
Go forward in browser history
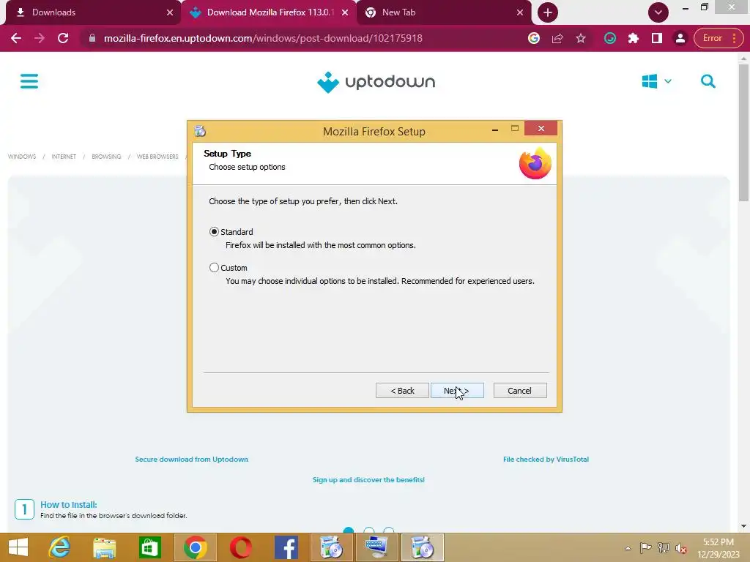click(40, 38)
